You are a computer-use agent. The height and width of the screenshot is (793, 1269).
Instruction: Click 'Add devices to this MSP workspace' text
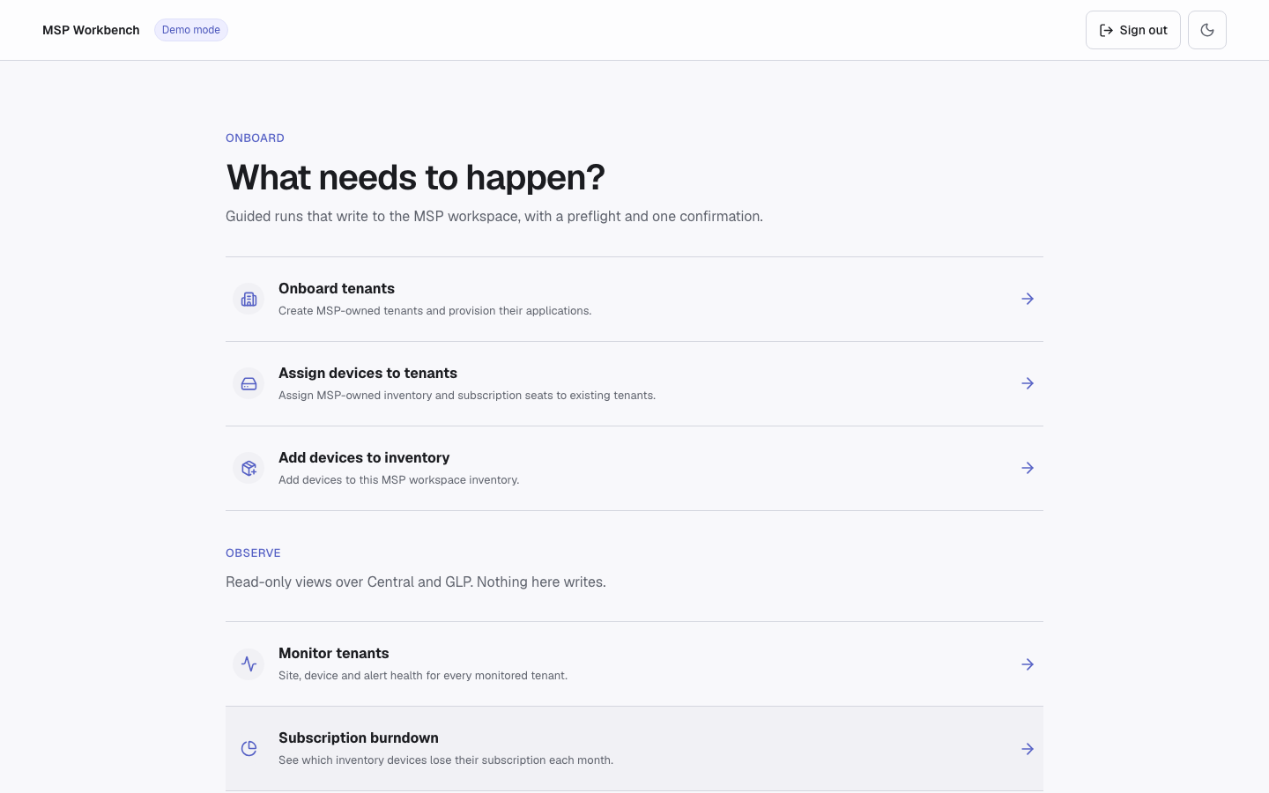pyautogui.click(x=399, y=479)
